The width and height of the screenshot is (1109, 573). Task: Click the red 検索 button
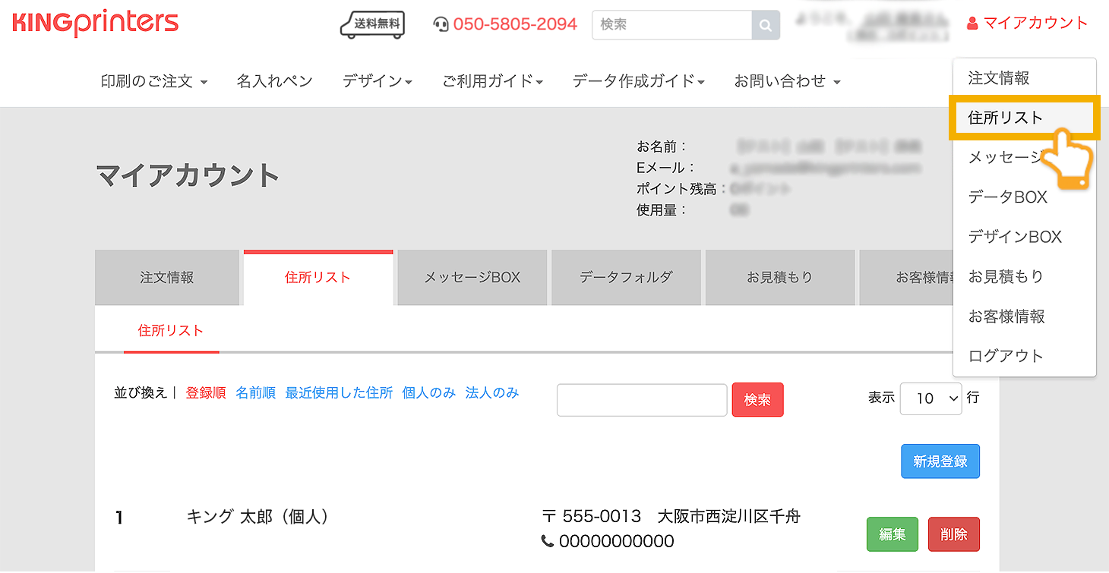click(757, 400)
